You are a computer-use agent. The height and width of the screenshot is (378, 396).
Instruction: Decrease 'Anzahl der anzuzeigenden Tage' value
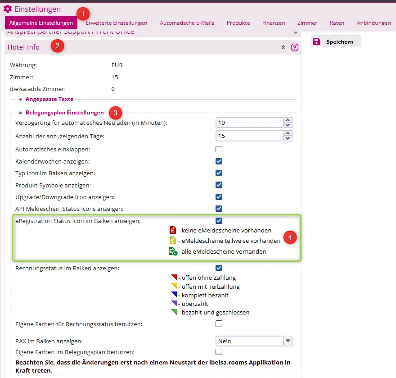tap(288, 138)
